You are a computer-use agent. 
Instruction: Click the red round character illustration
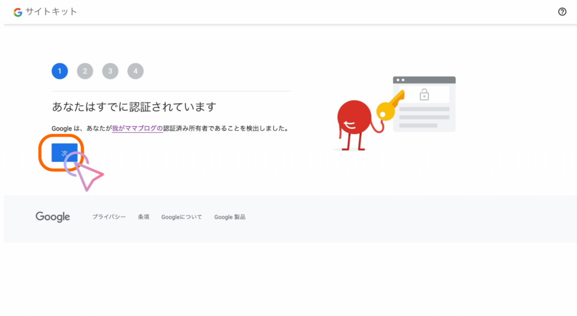[x=353, y=119]
